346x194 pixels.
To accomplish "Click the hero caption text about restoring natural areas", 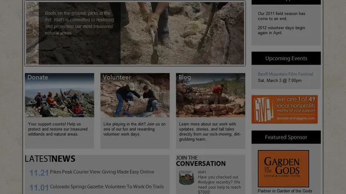I will 79,23.
